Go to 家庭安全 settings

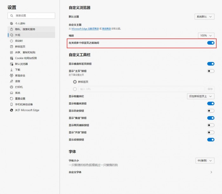31,76
